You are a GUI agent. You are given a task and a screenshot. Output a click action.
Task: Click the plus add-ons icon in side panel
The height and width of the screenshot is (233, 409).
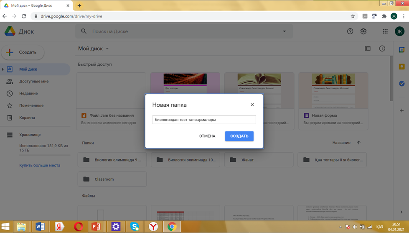pyautogui.click(x=402, y=110)
